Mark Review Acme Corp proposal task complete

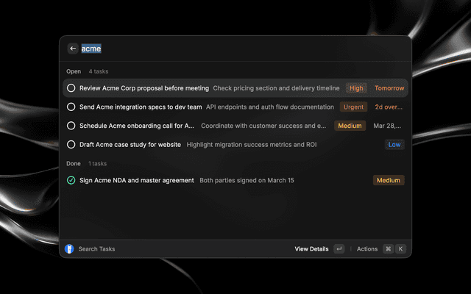pos(71,88)
